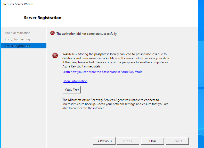This screenshot has height=148, width=204.
Task: Click the 'unable to connect to Microsoft Azure Backup' message
Action: 115,104
